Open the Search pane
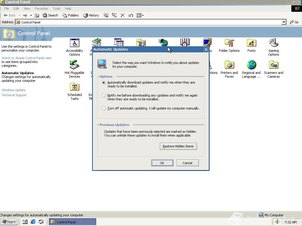This screenshot has height=226, width=302. (50, 15)
